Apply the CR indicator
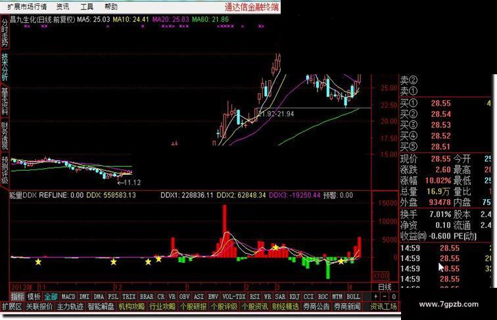497x320 pixels. [x=161, y=297]
